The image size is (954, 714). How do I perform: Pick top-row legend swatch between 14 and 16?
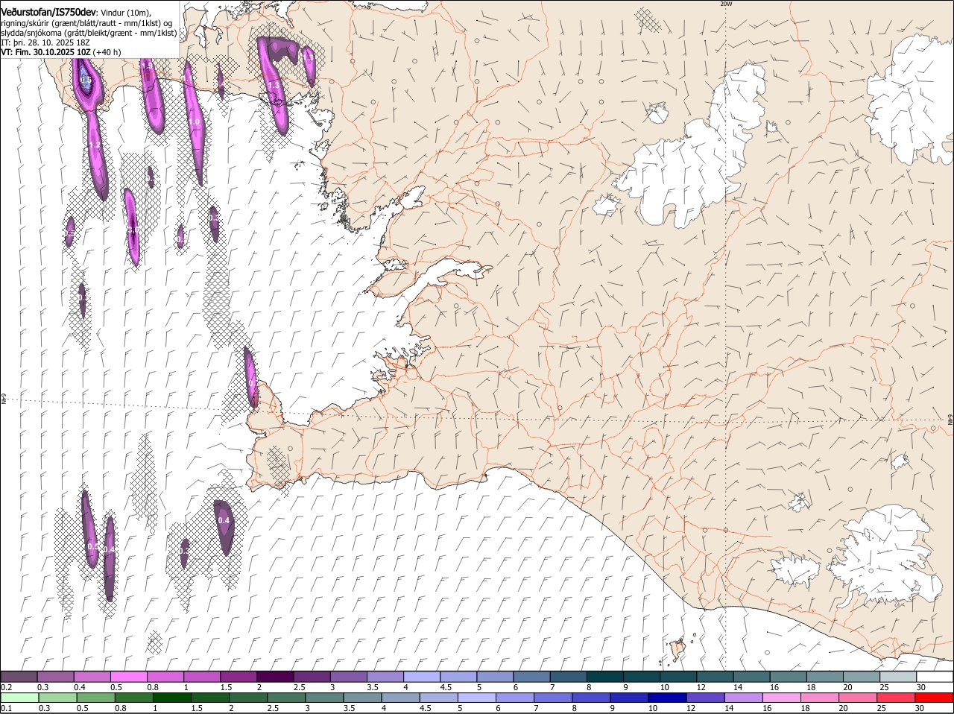pos(751,676)
